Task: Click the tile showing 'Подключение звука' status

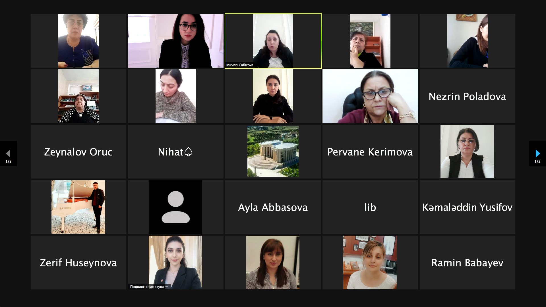Action: pyautogui.click(x=175, y=262)
